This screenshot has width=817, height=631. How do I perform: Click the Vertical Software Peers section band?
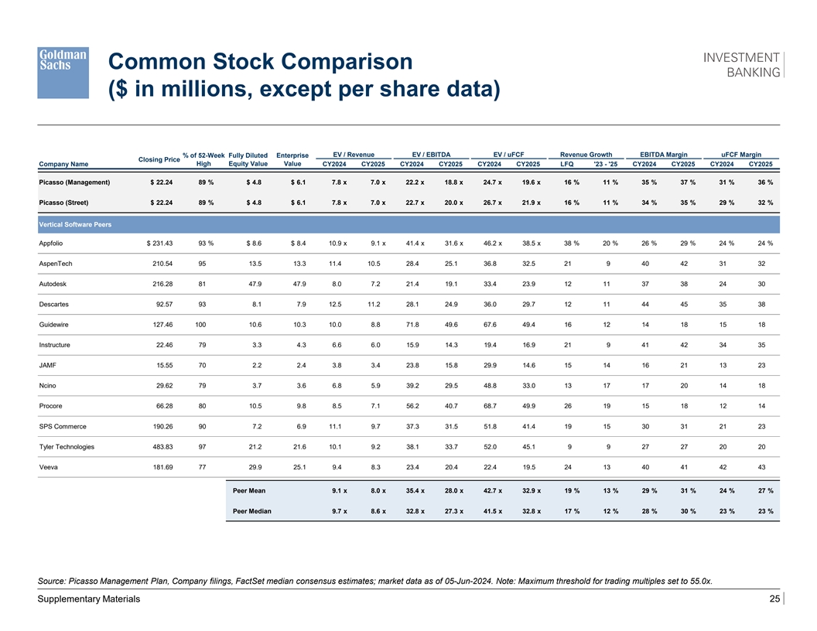pyautogui.click(x=408, y=224)
